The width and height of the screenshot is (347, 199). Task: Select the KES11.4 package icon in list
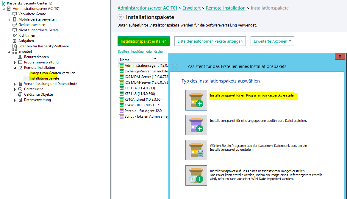121,88
